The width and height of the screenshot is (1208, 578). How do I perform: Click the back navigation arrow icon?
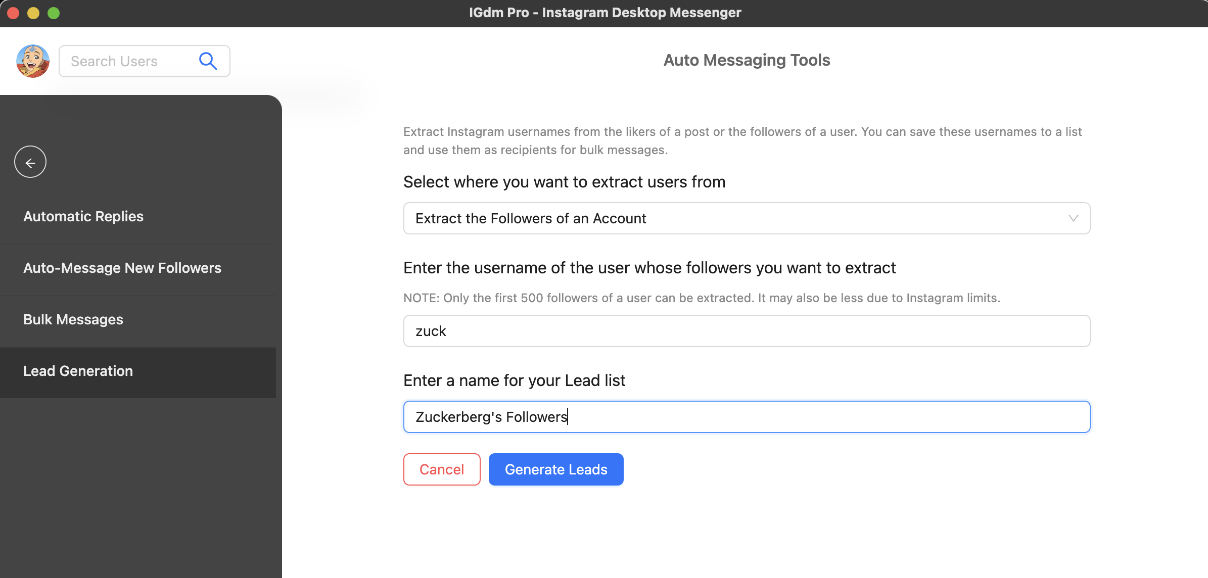click(x=31, y=162)
